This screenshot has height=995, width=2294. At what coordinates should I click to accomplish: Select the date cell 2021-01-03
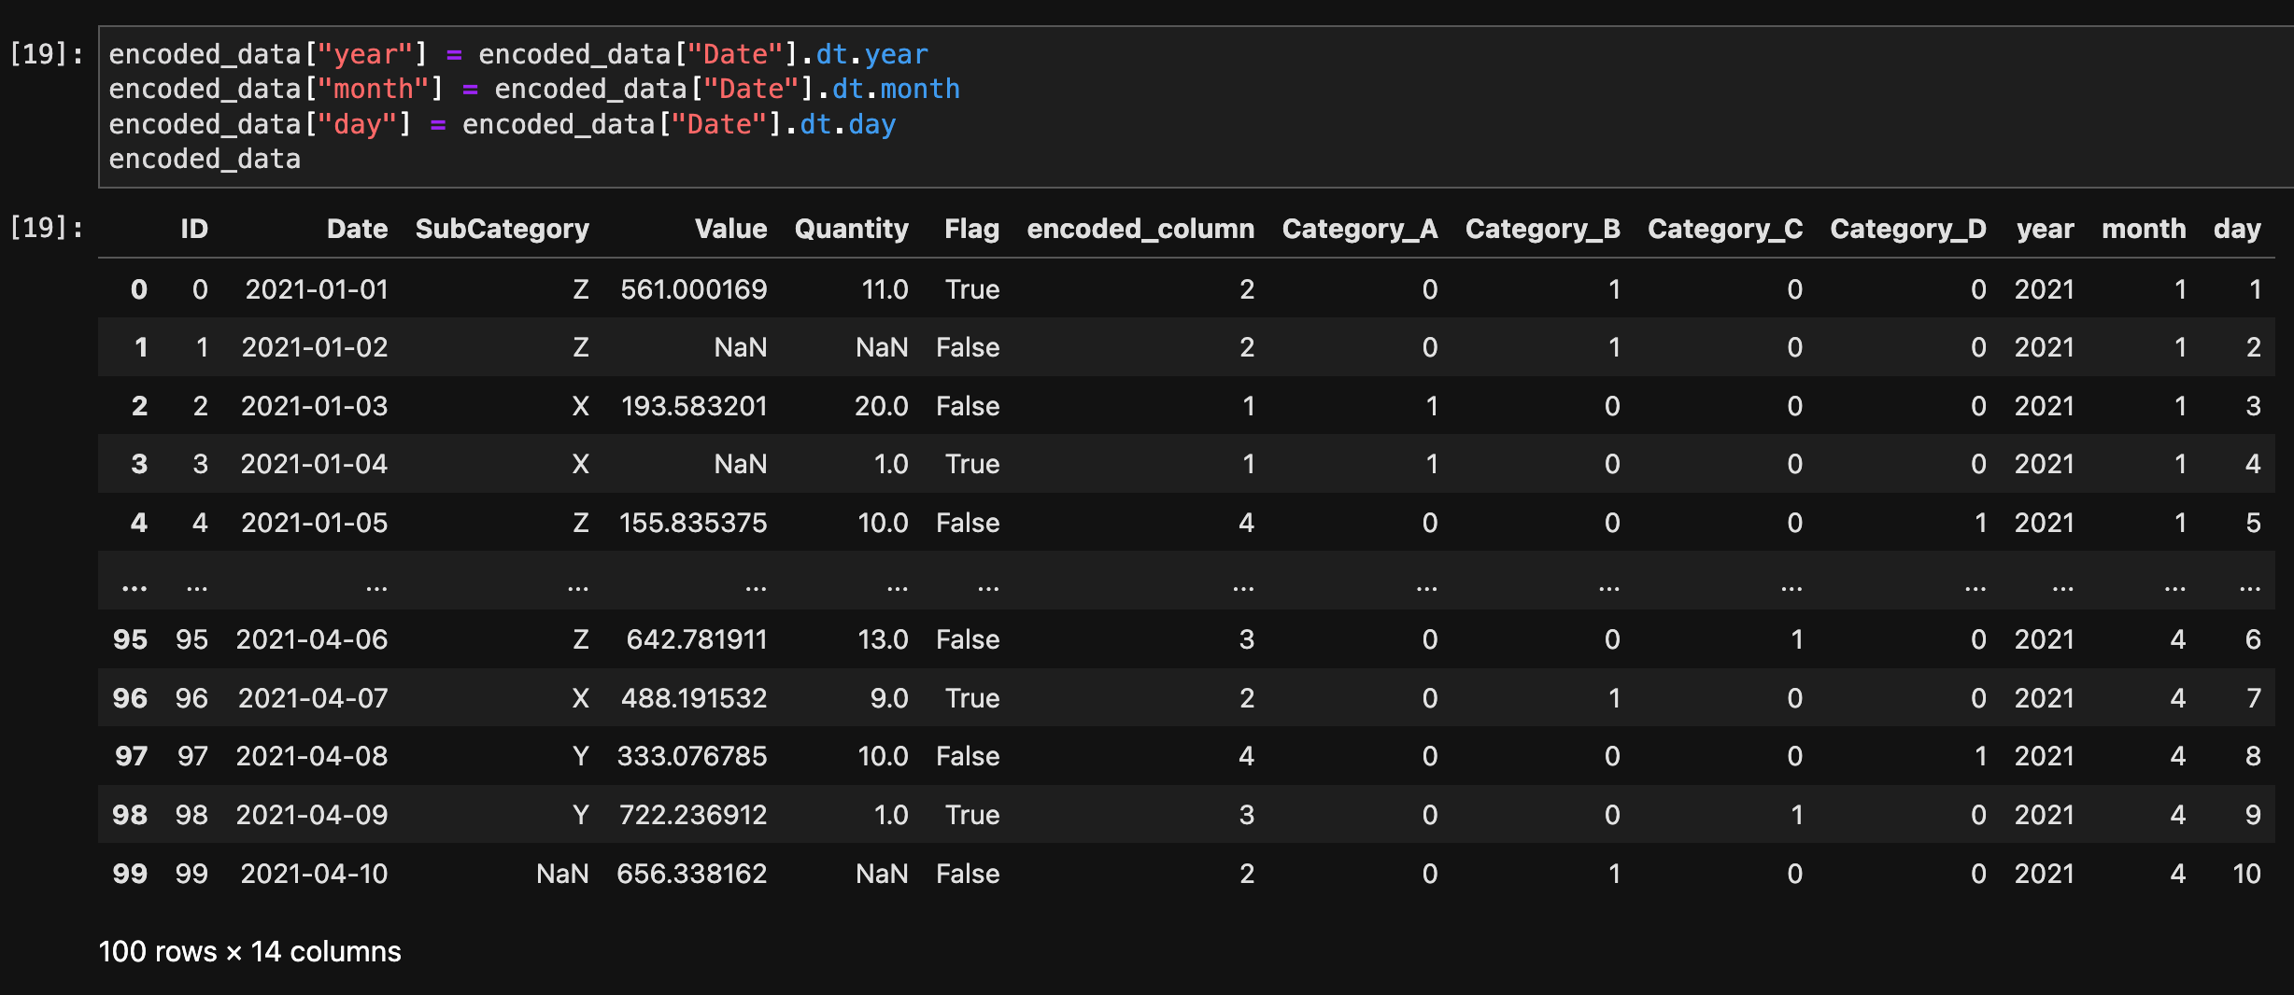click(314, 406)
